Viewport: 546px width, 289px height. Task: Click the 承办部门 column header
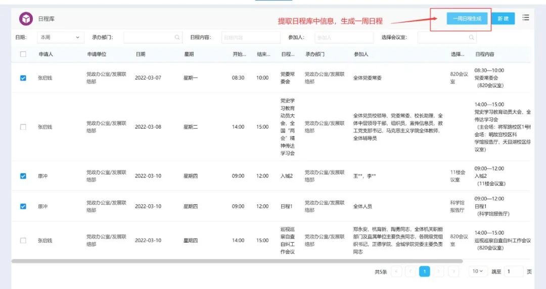click(315, 54)
